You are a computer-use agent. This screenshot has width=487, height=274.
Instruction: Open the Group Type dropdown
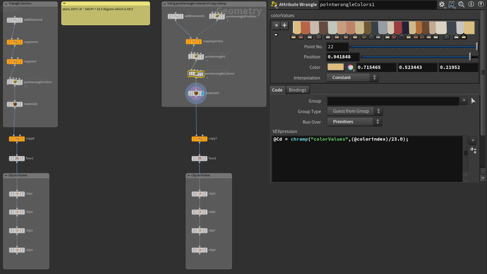354,111
